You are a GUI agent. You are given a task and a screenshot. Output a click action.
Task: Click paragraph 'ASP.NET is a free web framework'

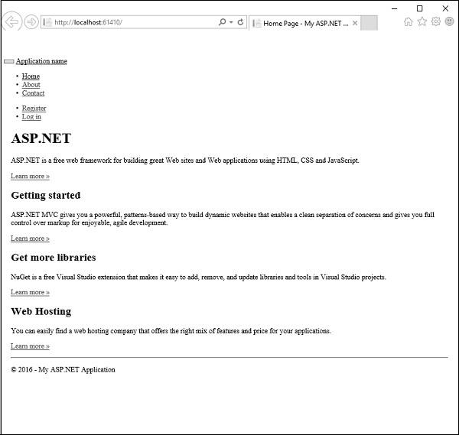pos(185,161)
